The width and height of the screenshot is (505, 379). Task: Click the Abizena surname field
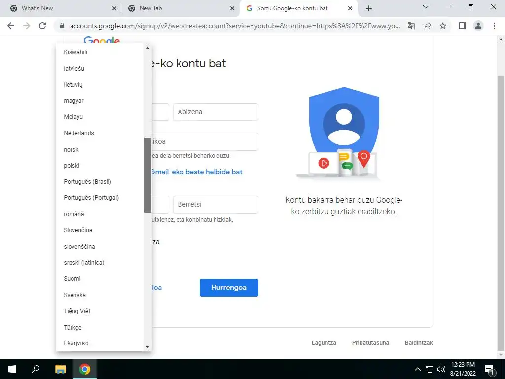[x=216, y=112]
